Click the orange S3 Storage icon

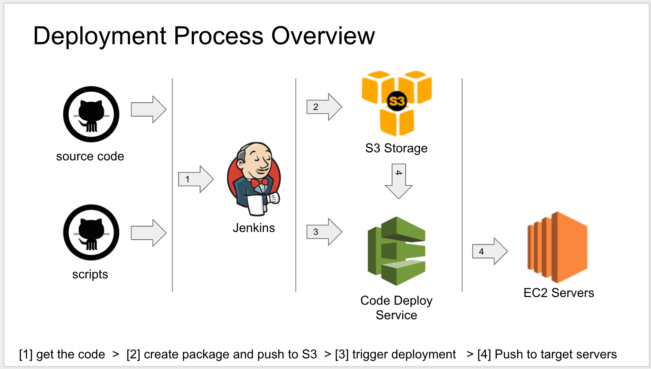click(x=397, y=103)
